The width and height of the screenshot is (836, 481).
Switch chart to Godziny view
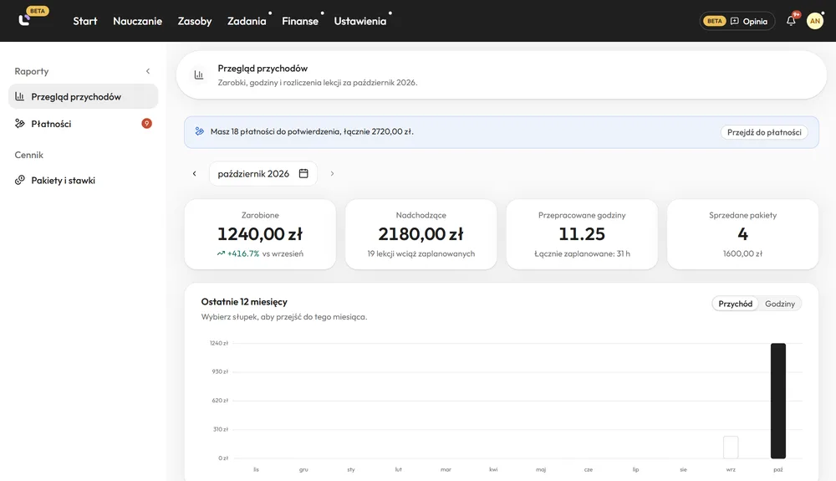[779, 304]
